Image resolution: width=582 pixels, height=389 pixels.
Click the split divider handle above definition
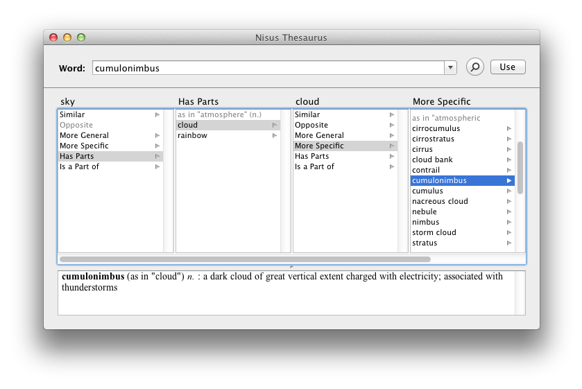(291, 267)
